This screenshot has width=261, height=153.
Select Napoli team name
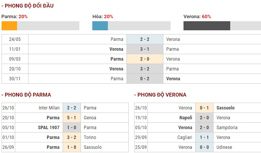186,118
